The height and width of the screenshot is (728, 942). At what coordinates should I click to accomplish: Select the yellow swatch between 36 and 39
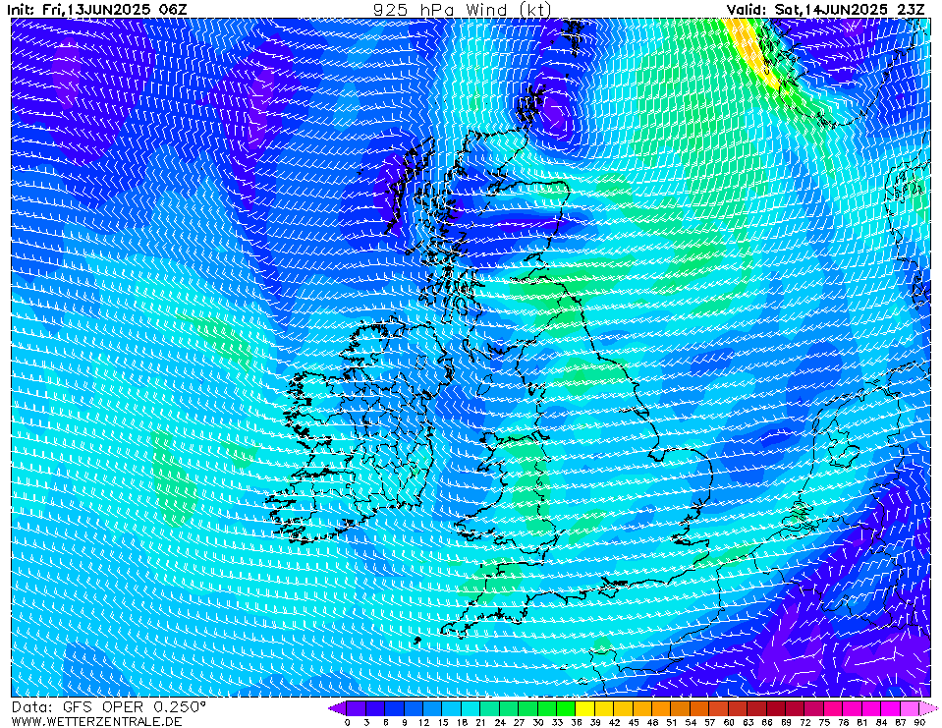point(585,708)
